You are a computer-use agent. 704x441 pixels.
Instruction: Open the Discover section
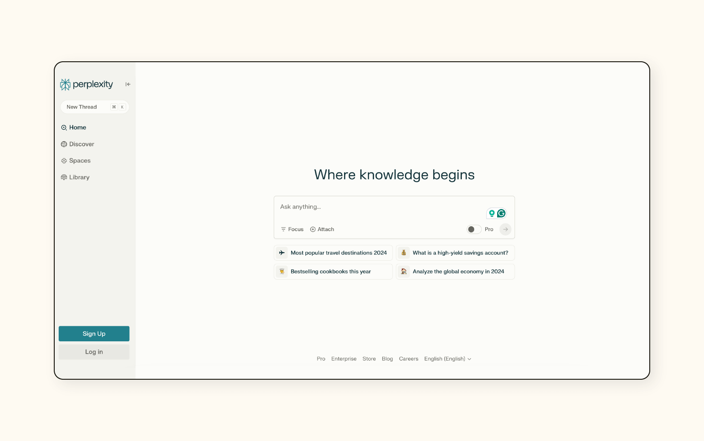[x=77, y=144]
